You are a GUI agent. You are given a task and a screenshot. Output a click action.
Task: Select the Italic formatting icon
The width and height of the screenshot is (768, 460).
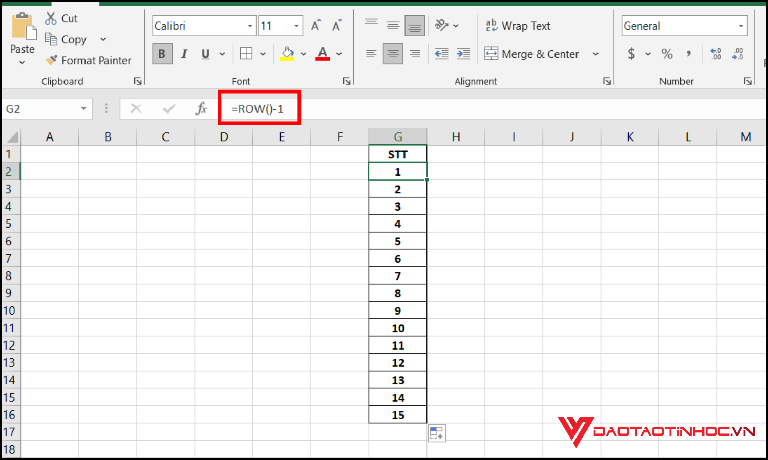(184, 54)
